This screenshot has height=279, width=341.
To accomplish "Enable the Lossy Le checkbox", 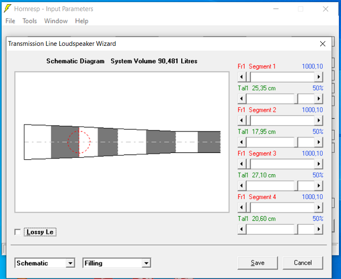I will [18, 232].
